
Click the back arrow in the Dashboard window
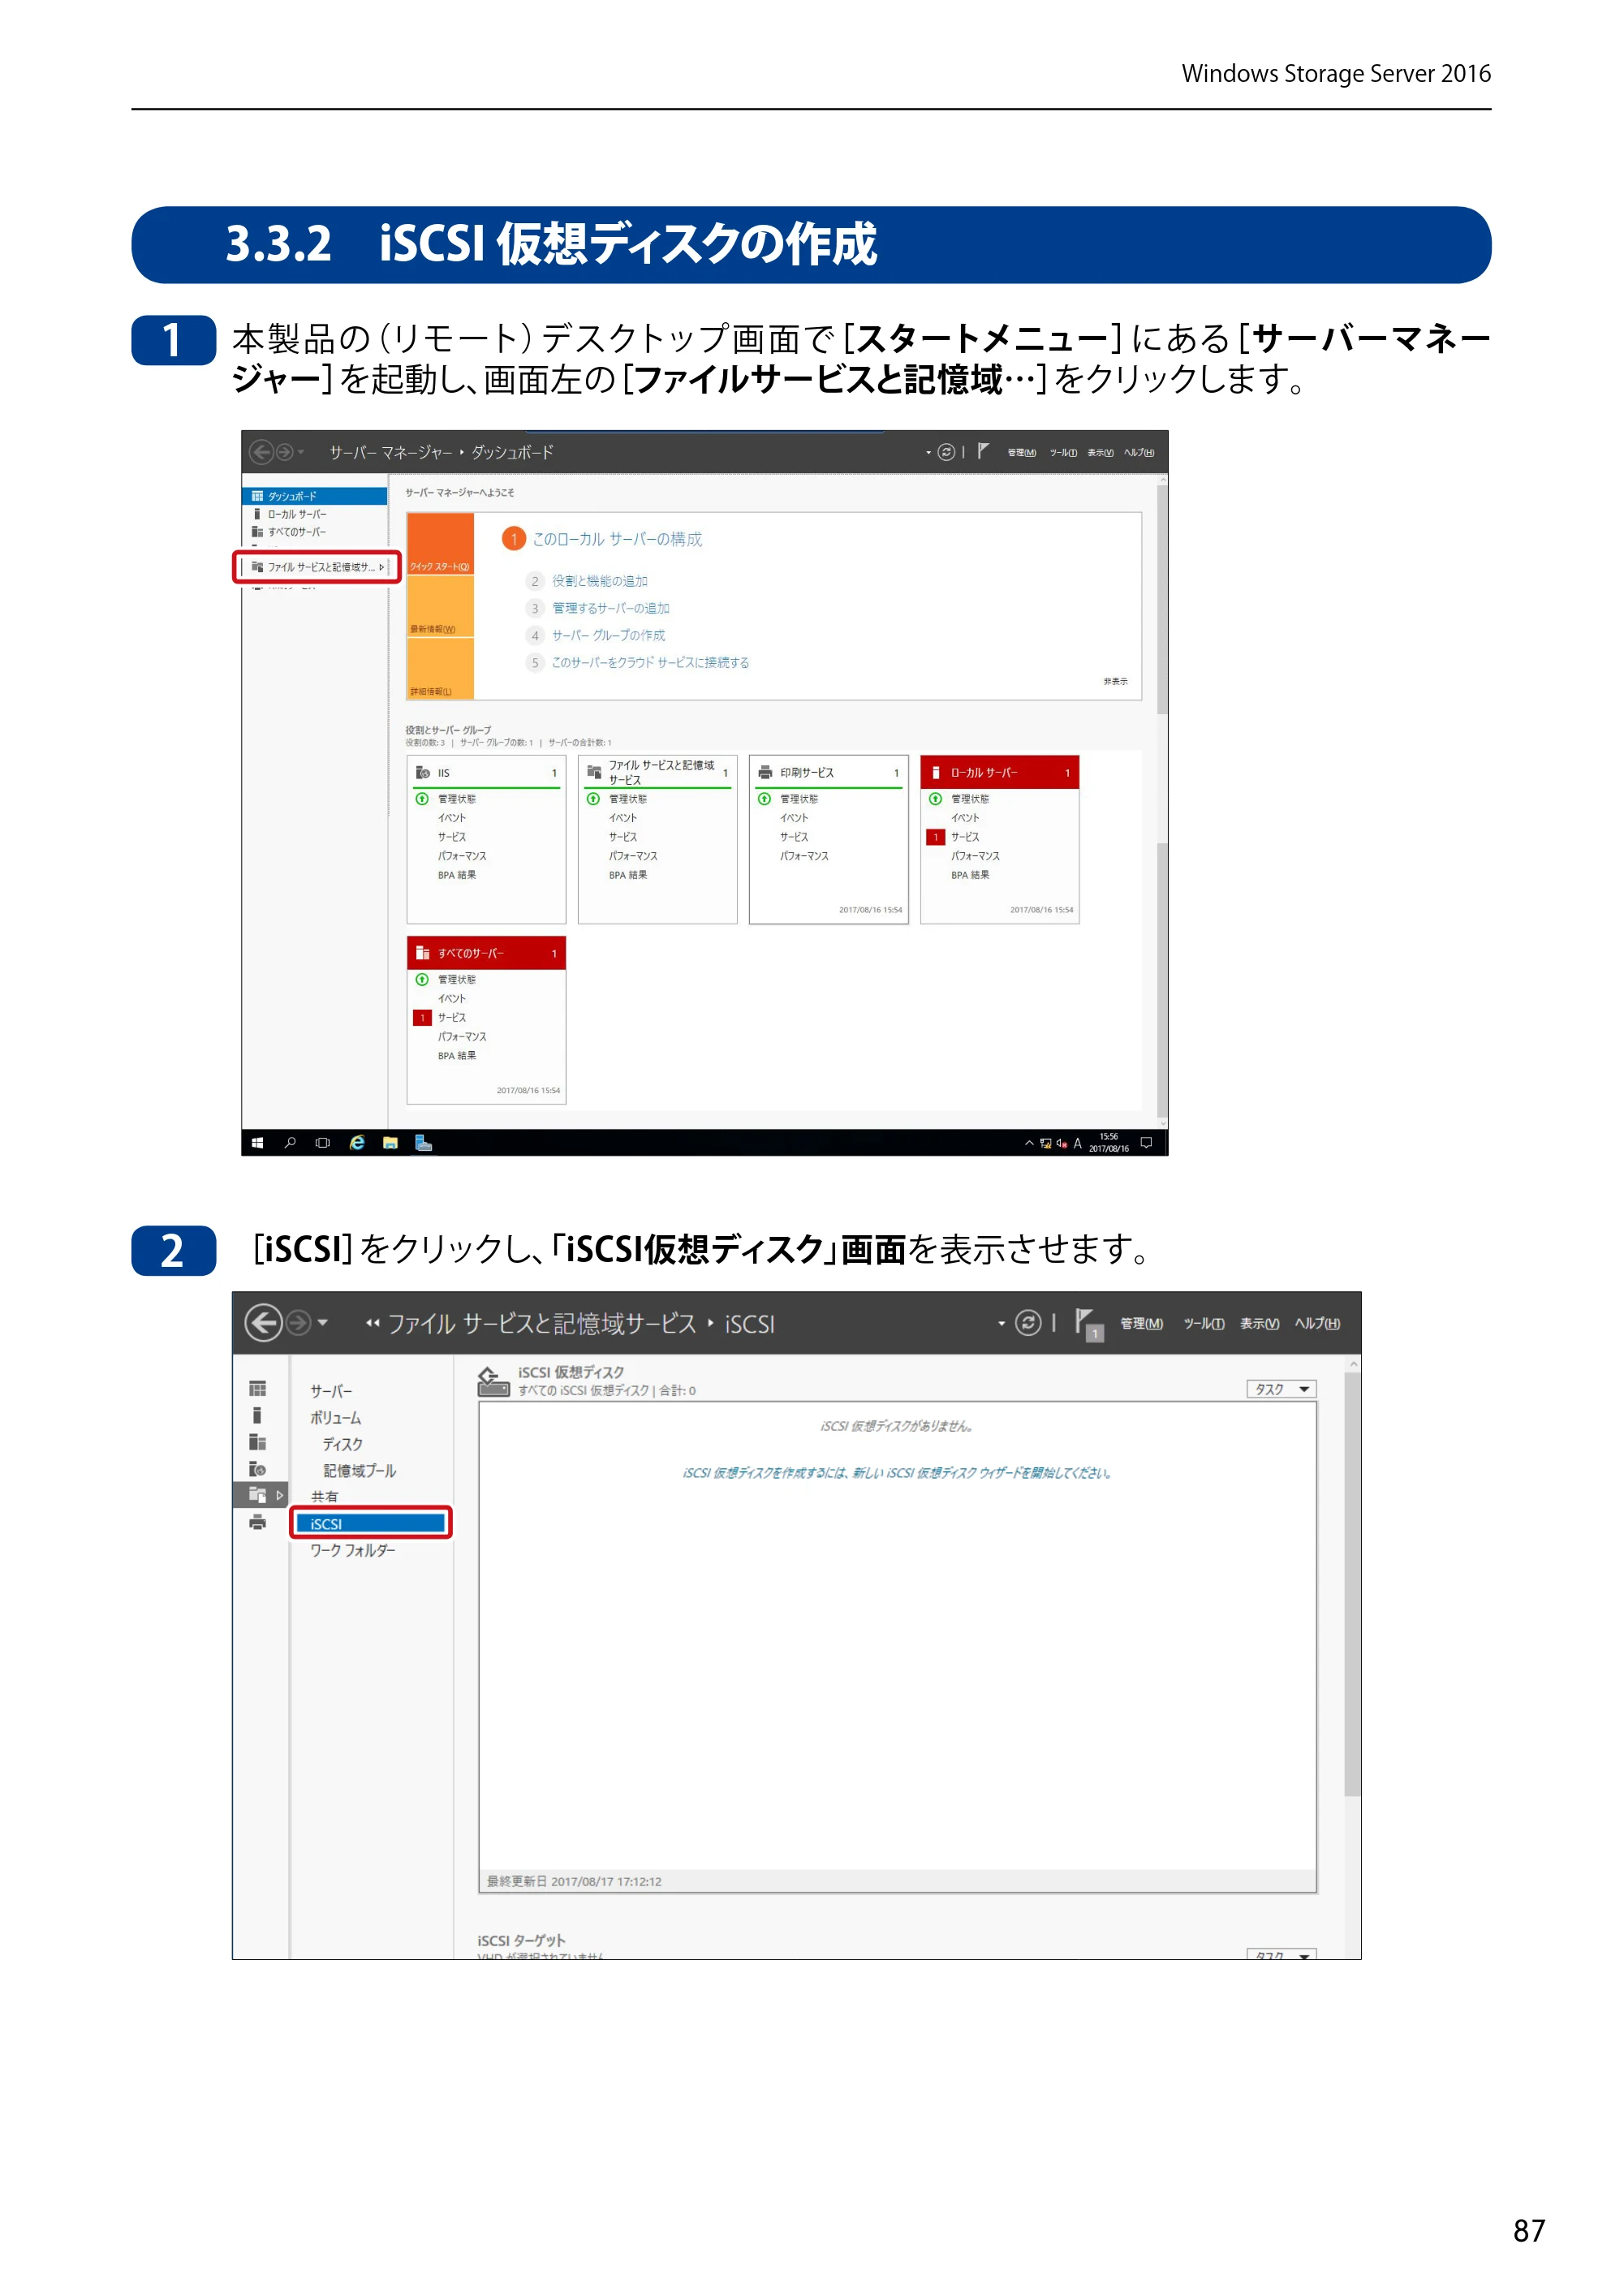click(x=261, y=452)
